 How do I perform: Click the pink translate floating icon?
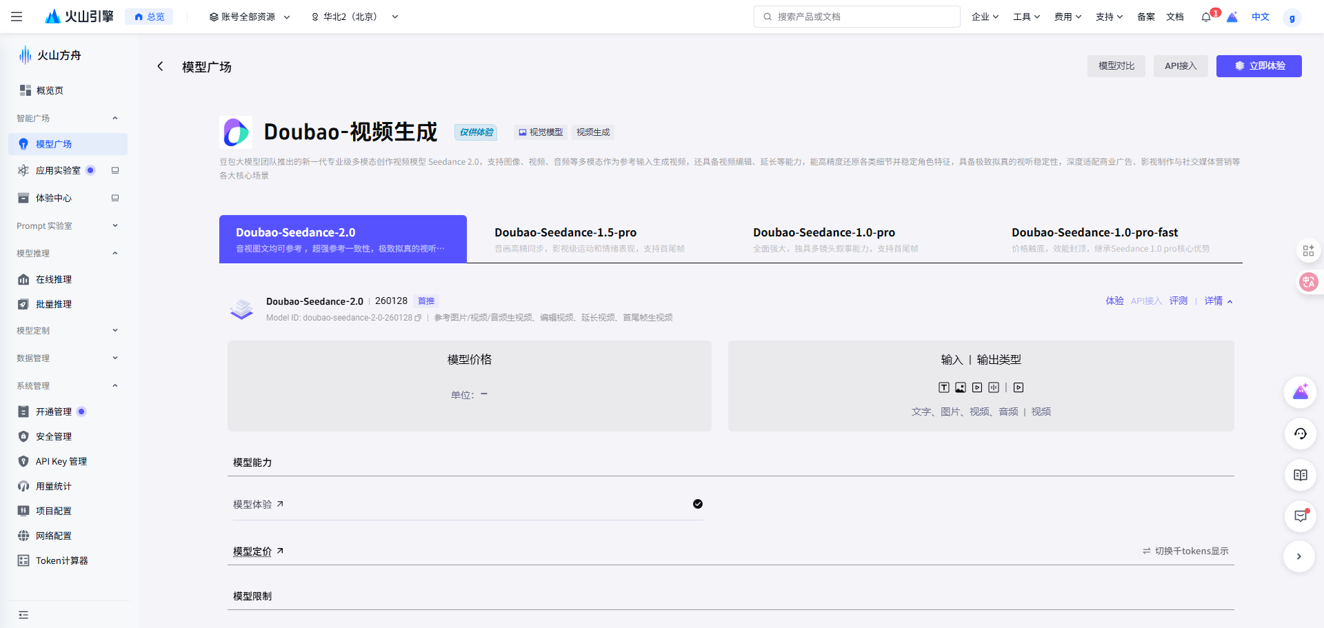tap(1308, 281)
